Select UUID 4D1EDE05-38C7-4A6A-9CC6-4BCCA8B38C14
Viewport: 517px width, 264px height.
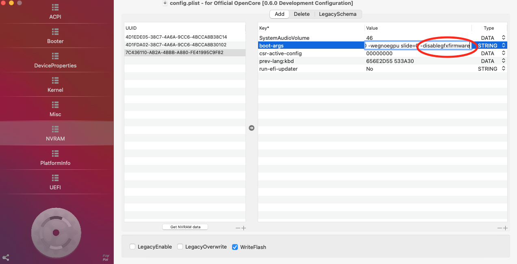176,37
